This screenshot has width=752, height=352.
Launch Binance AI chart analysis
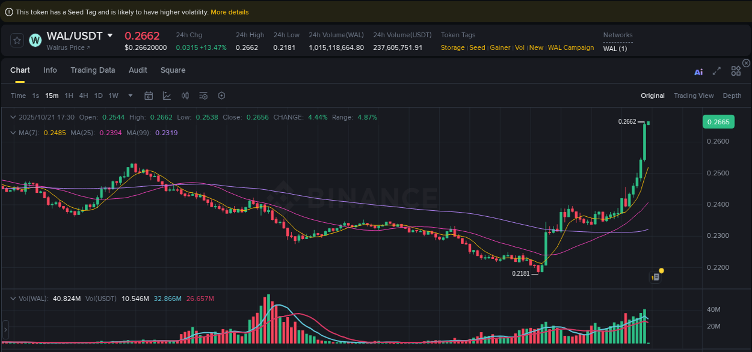[x=698, y=71]
